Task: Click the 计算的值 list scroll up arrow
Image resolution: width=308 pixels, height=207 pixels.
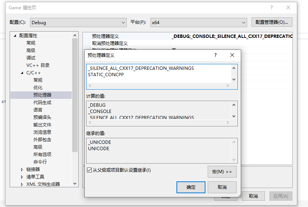Action: click(x=234, y=105)
